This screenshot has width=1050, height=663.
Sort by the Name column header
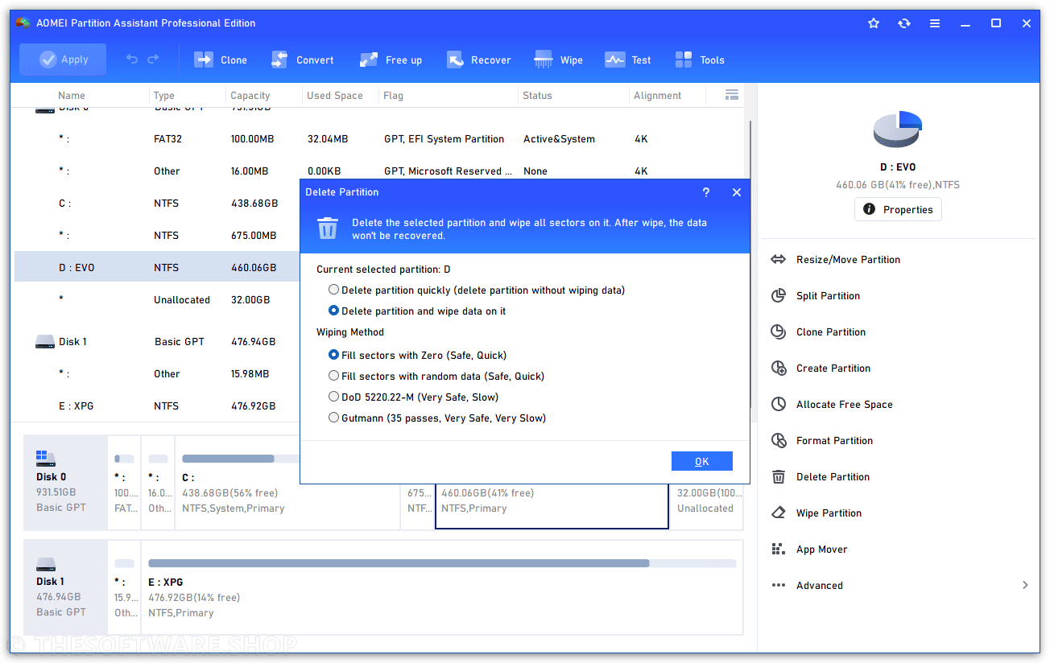point(71,95)
